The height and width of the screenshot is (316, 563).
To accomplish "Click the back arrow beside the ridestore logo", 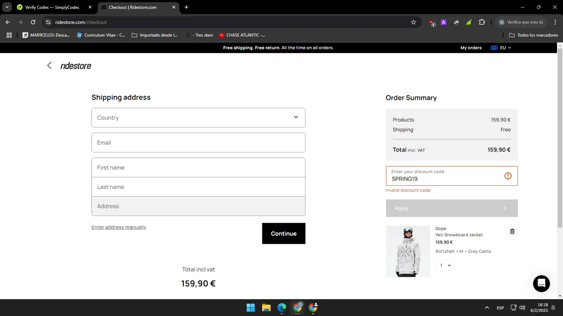I will [49, 66].
